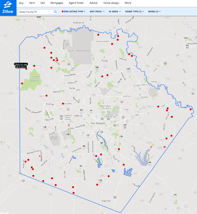197x214 pixels.
Task: Click the 'Click to see all homes' label
Action: [x=21, y=65]
